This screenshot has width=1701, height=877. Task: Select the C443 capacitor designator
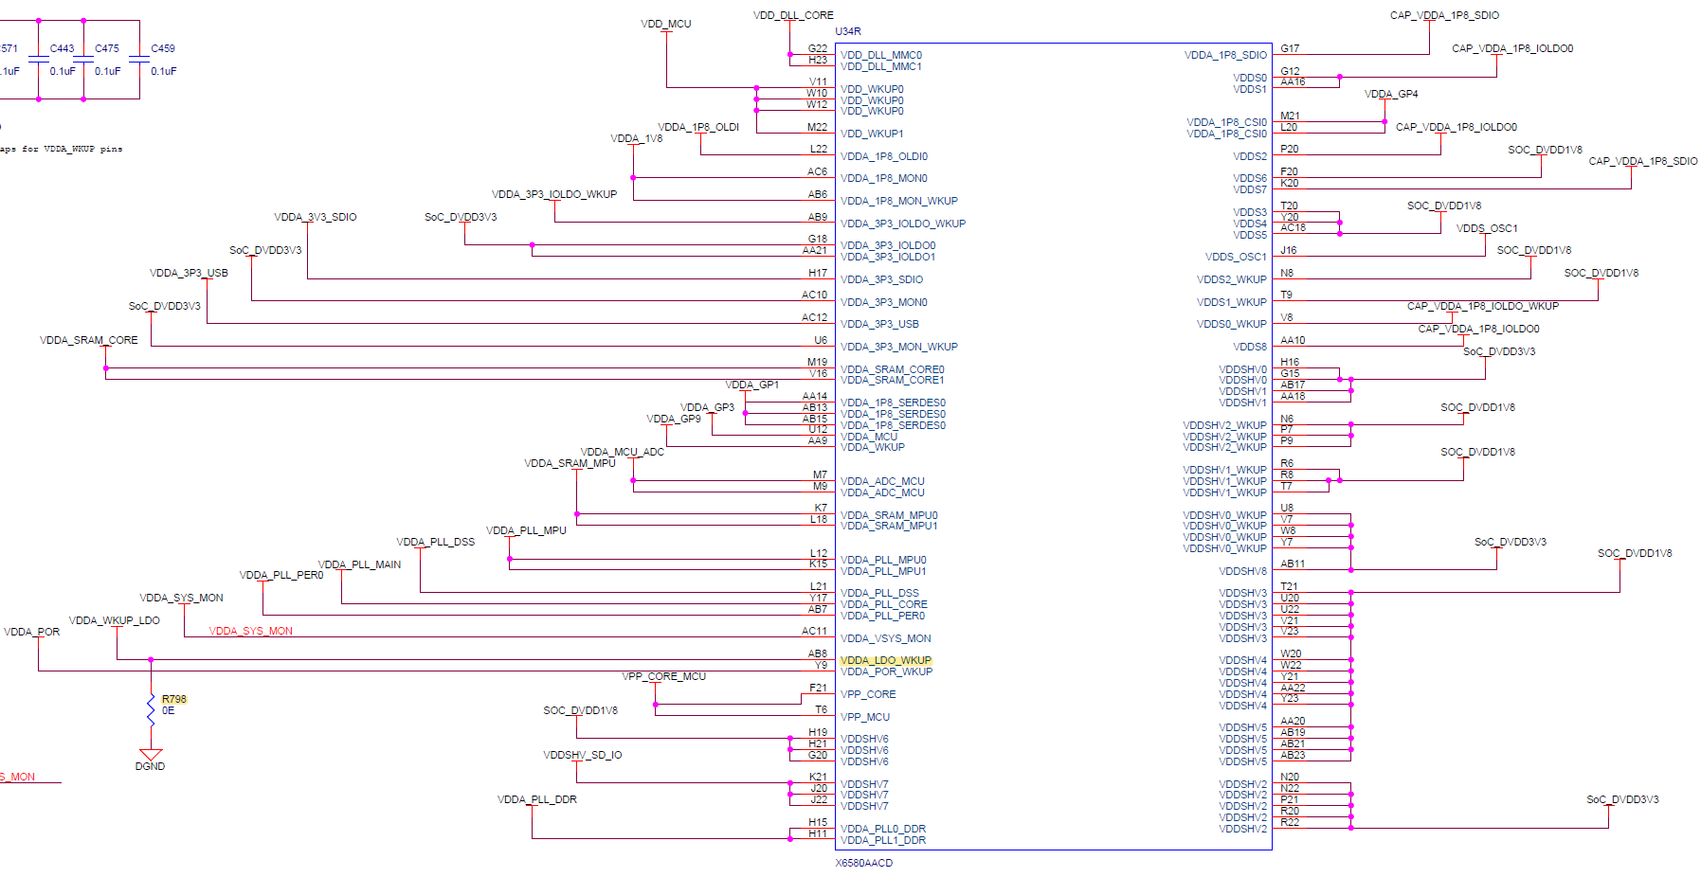[63, 48]
